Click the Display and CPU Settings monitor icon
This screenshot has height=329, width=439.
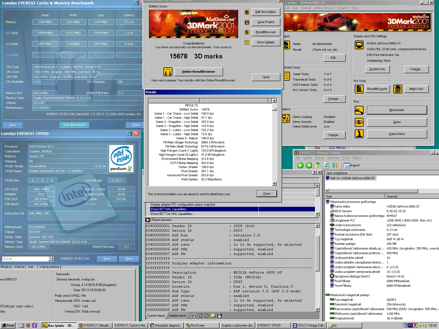pos(359,45)
